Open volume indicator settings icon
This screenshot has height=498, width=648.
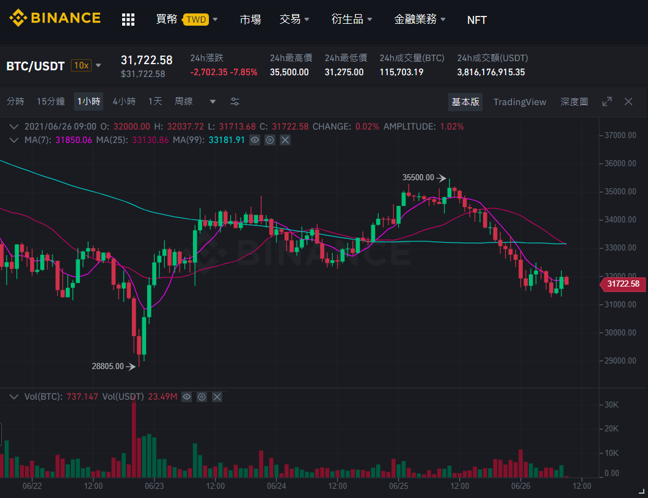click(x=202, y=397)
